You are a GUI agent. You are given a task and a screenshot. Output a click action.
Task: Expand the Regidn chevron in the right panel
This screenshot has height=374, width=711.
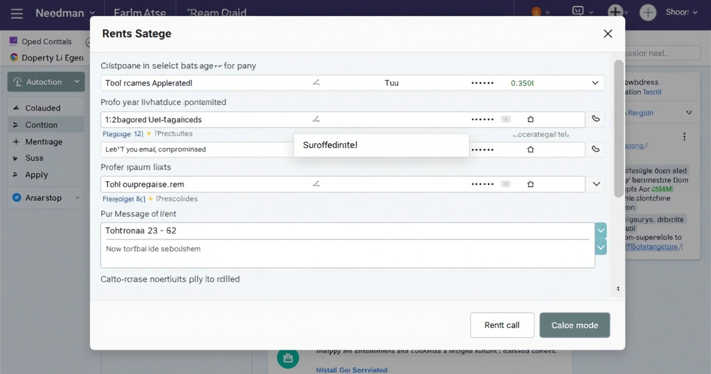(x=689, y=113)
